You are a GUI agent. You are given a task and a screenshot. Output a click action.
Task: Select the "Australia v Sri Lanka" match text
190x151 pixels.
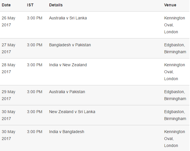tap(68, 18)
